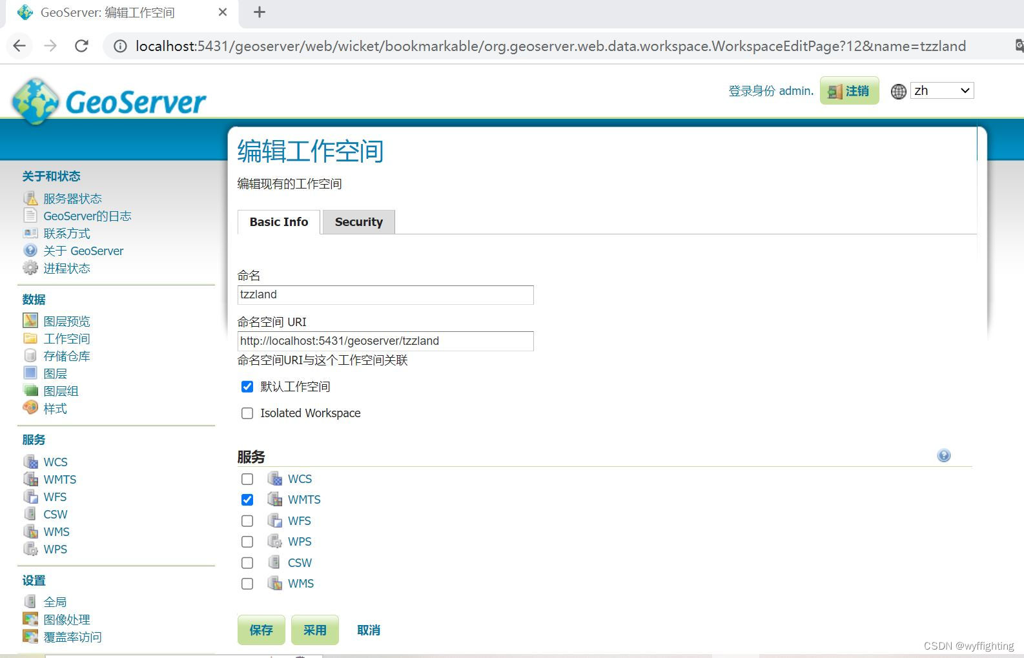Screen dimensions: 1024x658
Task: Enable the CSW service checkbox
Action: [x=247, y=562]
